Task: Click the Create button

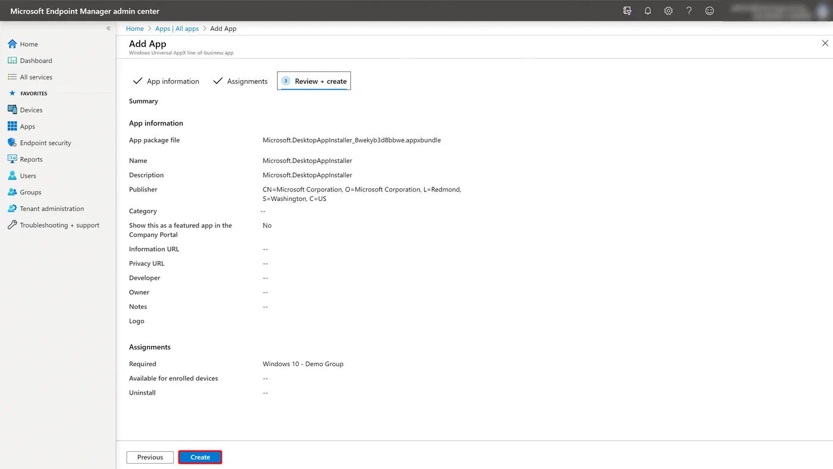Action: coord(200,457)
